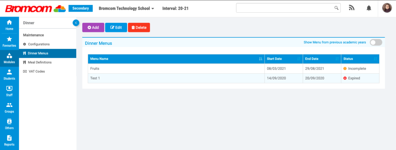The height and width of the screenshot is (150, 396).
Task: Click the search magnifier icon
Action: (336, 8)
